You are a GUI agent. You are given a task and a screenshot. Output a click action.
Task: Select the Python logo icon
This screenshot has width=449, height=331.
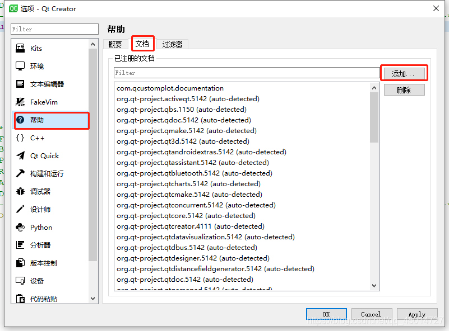click(x=20, y=228)
